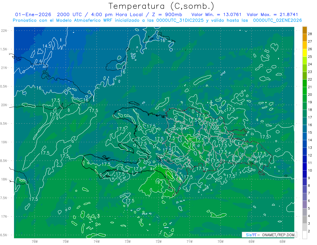The width and height of the screenshot is (317, 245).
Task: Click the '19N' latitude label
Action: tap(4, 142)
